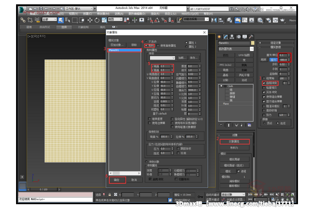The height and width of the screenshot is (212, 311).
Task: Open the 动画(A) menu
Action: tap(119, 14)
